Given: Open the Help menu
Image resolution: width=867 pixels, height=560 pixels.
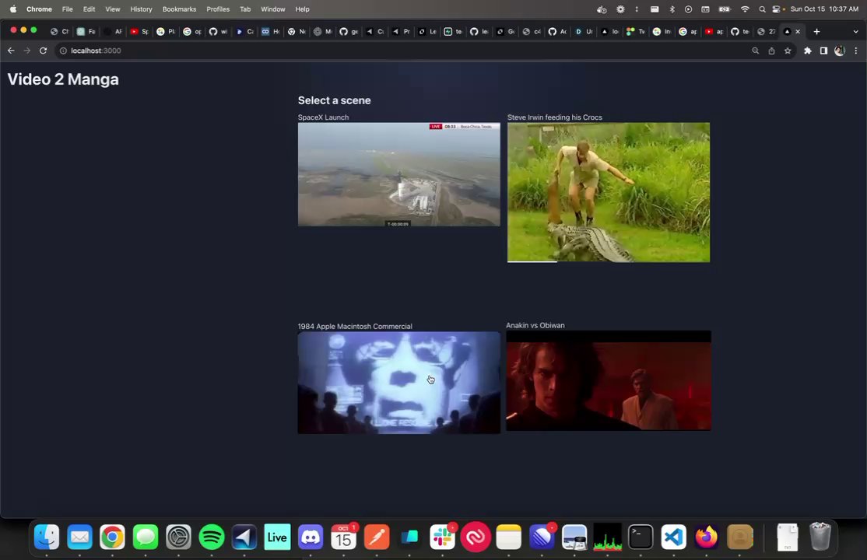Looking at the screenshot, I should (x=302, y=9).
